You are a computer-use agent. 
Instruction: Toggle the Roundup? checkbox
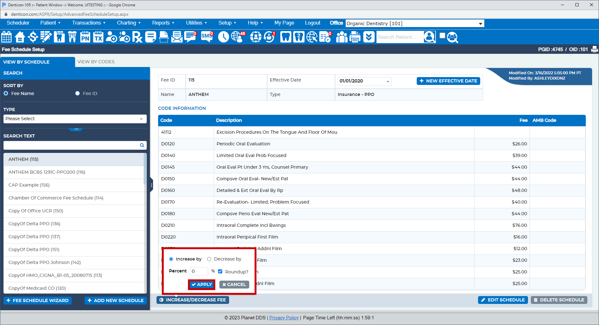point(220,271)
